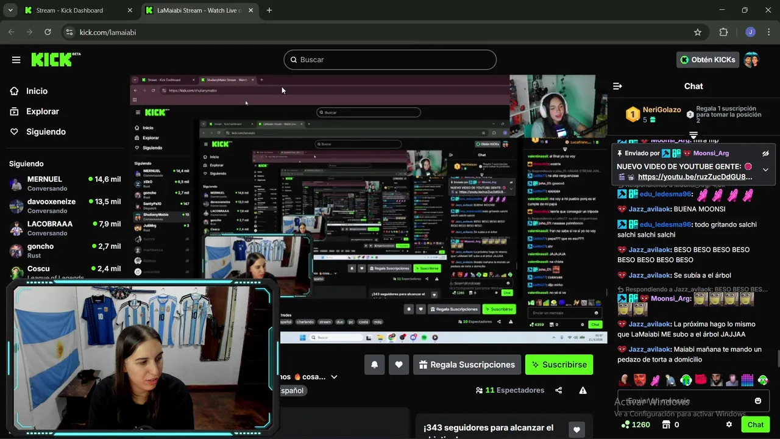Open the chat settings gear
Viewport: 780px width, 439px height.
729,424
